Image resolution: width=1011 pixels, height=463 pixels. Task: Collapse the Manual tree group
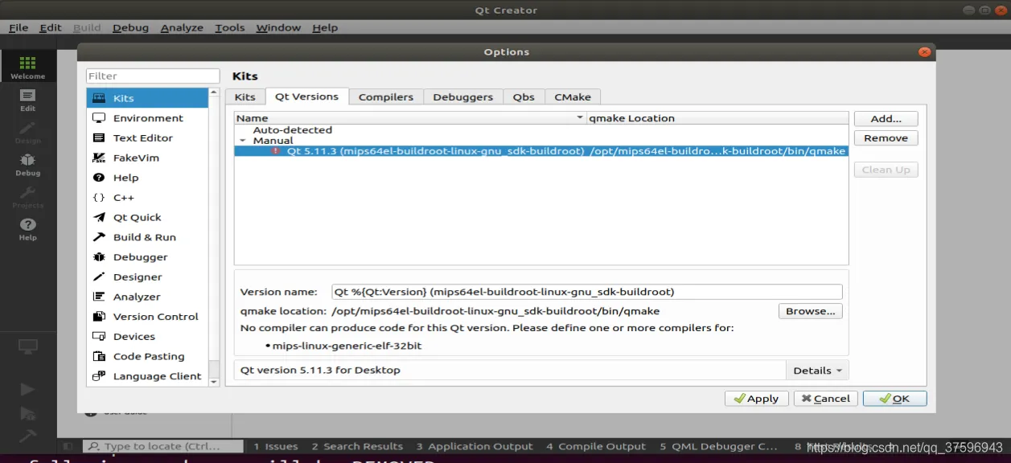pos(243,141)
